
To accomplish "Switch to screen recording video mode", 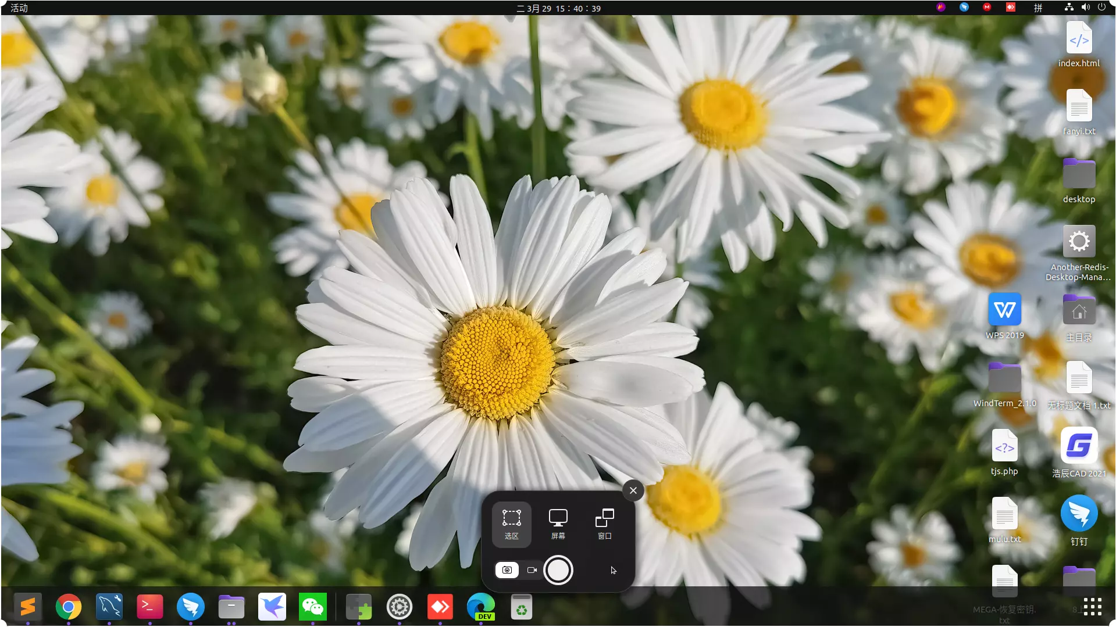I will (x=532, y=570).
